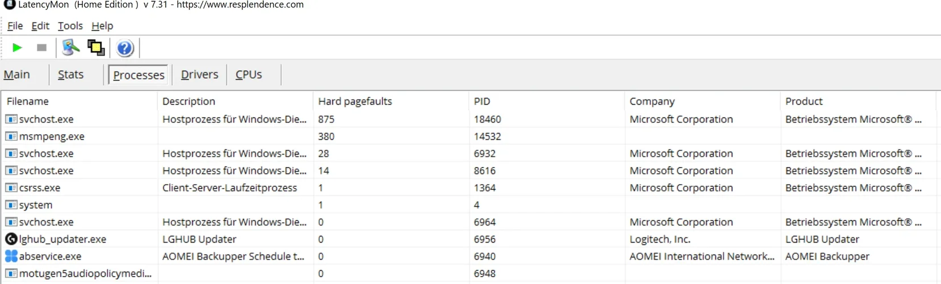The width and height of the screenshot is (941, 284).
Task: Switch to the CPUs tab
Action: pyautogui.click(x=249, y=74)
